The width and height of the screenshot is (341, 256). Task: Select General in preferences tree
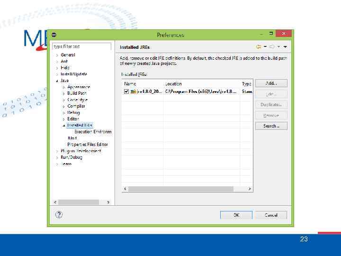[x=68, y=55]
